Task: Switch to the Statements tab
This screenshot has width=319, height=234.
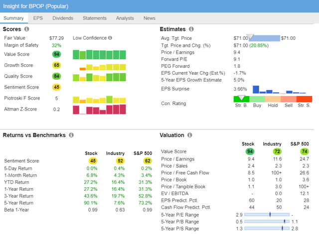Action: (x=95, y=18)
